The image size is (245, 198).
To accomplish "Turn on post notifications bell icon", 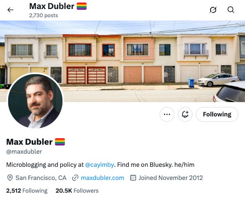I will (185, 114).
